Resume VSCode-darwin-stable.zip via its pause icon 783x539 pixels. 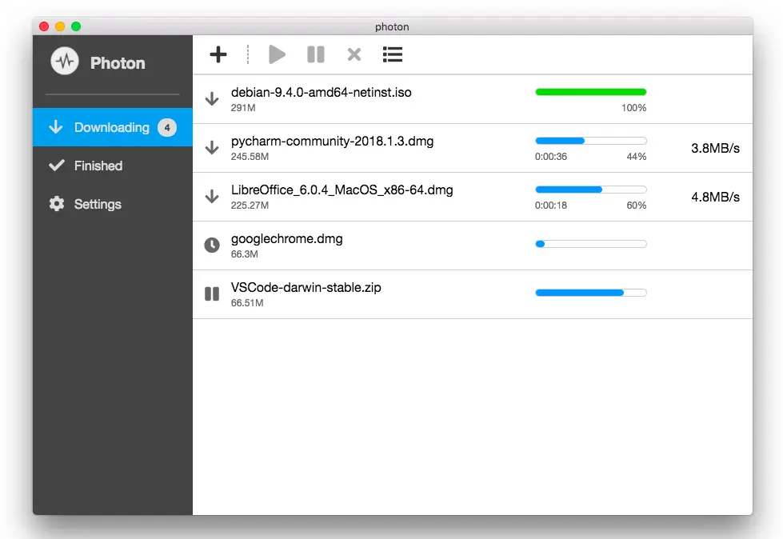tap(212, 294)
